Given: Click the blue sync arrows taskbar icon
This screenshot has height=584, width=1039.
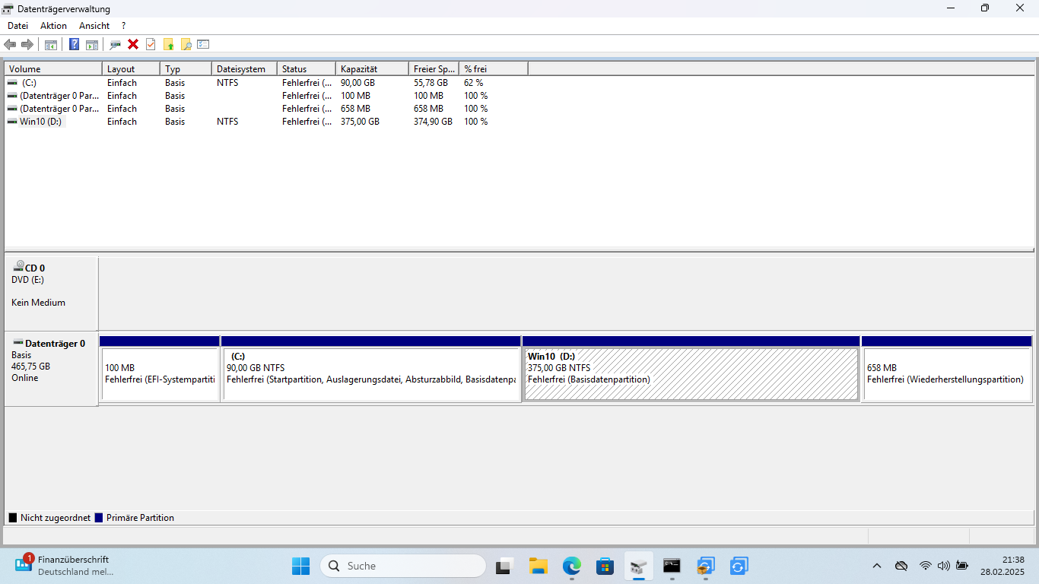Looking at the screenshot, I should (739, 566).
